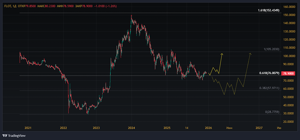Click the 1(105.2030) Fibonacci level label

click(x=272, y=49)
